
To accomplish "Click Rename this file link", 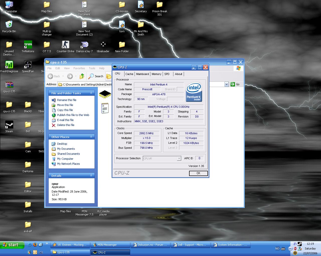I will (67, 100).
